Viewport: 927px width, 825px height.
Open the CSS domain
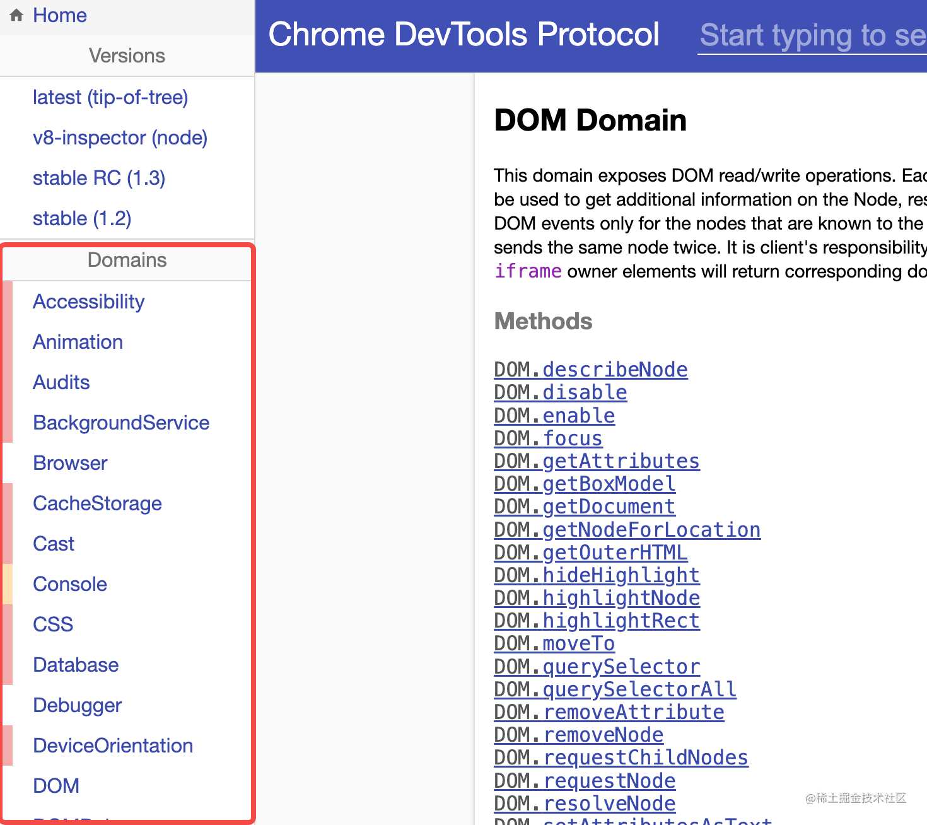pyautogui.click(x=53, y=624)
